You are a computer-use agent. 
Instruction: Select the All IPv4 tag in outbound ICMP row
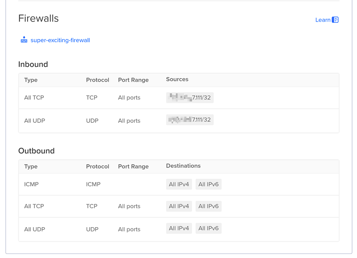[179, 184]
